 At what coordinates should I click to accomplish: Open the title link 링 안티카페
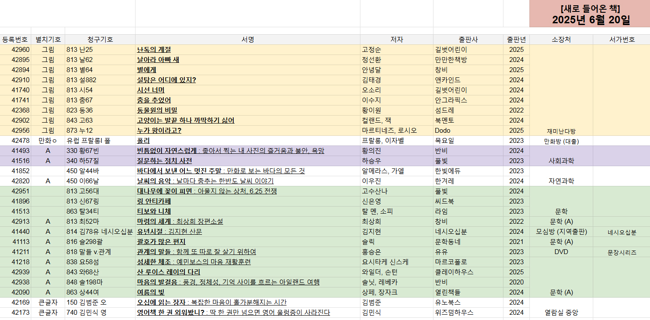154,201
